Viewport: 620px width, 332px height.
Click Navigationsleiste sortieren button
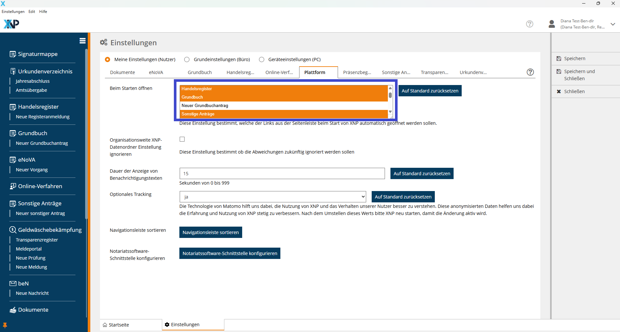pyautogui.click(x=210, y=232)
